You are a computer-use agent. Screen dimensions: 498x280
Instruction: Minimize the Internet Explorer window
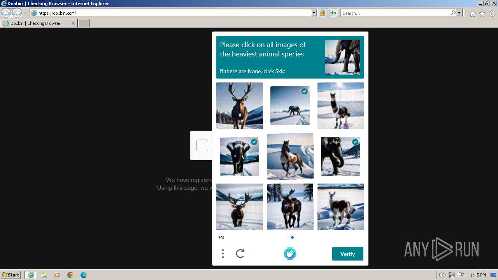pos(480,3)
